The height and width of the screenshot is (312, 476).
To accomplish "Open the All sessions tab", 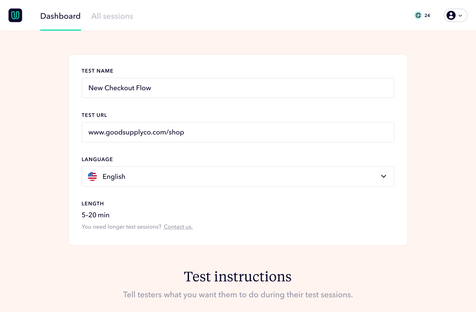I will point(112,16).
